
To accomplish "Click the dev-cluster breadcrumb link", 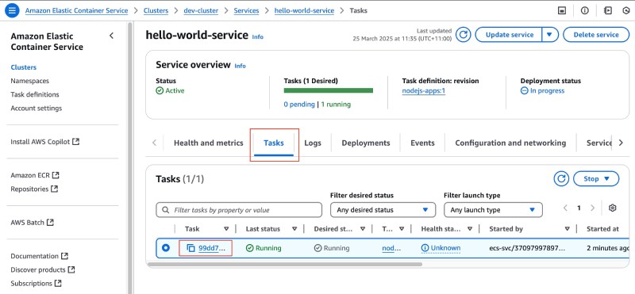I will coord(201,10).
